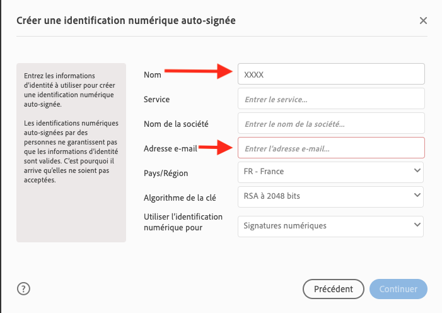
Task: Click the Pays/Région label
Action: (166, 173)
